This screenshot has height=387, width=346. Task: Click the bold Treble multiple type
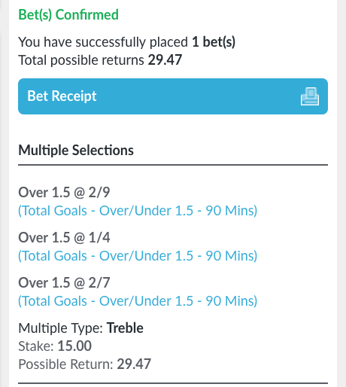coord(125,328)
